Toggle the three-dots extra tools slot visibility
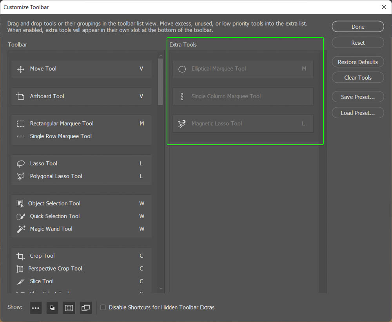This screenshot has width=392, height=322. 36,308
